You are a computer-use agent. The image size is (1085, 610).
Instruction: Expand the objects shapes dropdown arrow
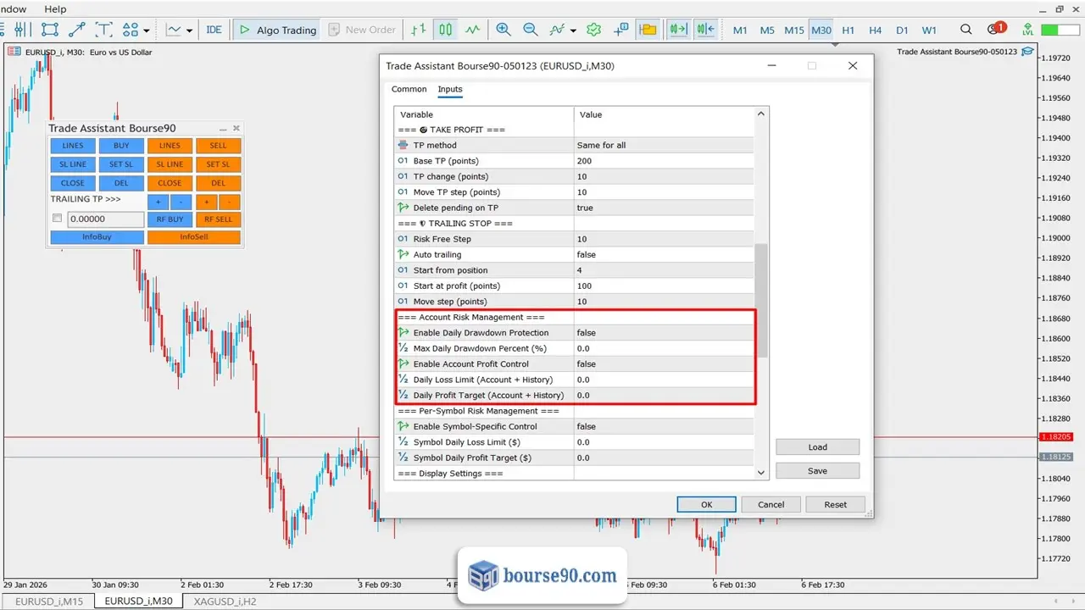pos(147,30)
